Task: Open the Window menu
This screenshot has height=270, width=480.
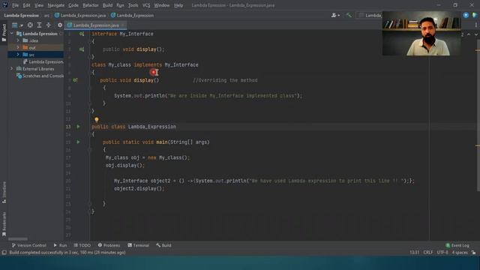Action: 162,5
